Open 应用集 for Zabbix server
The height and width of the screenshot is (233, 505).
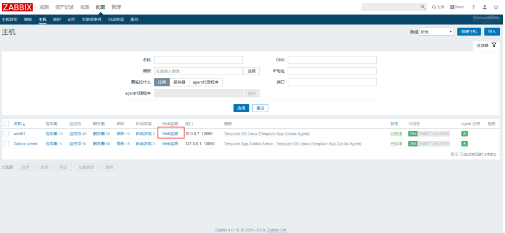pos(52,144)
